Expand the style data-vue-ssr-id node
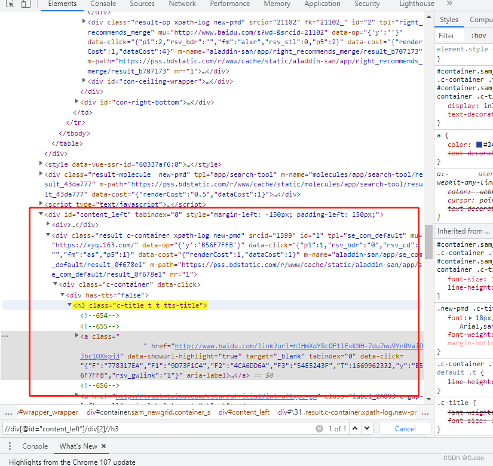Screen dimensions: 493x466 tap(41, 163)
